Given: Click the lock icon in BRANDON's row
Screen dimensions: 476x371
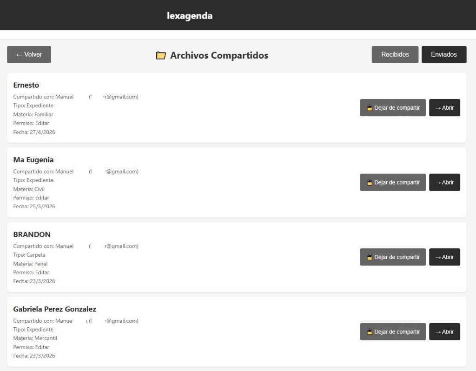Looking at the screenshot, I should click(x=370, y=257).
